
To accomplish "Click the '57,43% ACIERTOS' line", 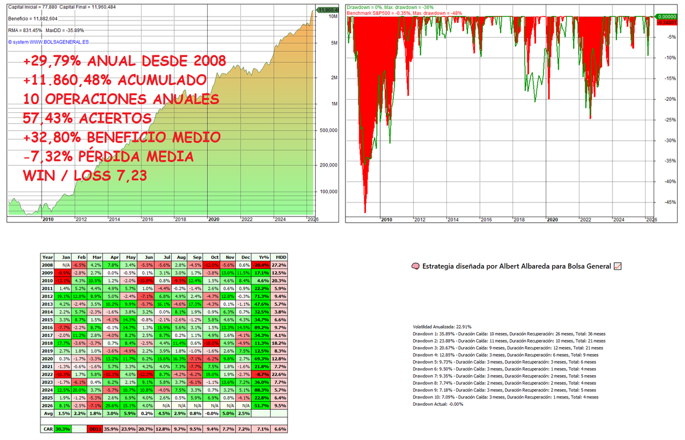I will point(87,119).
